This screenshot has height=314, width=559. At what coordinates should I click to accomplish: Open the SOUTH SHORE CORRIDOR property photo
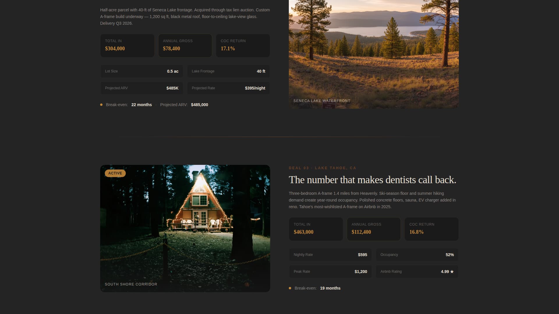(x=185, y=229)
